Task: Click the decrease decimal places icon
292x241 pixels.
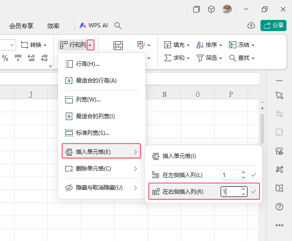Action: [44, 58]
